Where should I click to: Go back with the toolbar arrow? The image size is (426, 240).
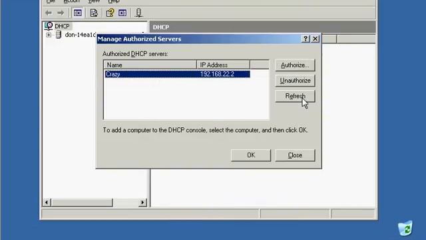[49, 13]
